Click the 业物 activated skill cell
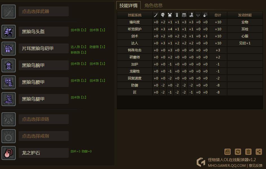The height and width of the screenshot is (169, 266). tap(245, 22)
